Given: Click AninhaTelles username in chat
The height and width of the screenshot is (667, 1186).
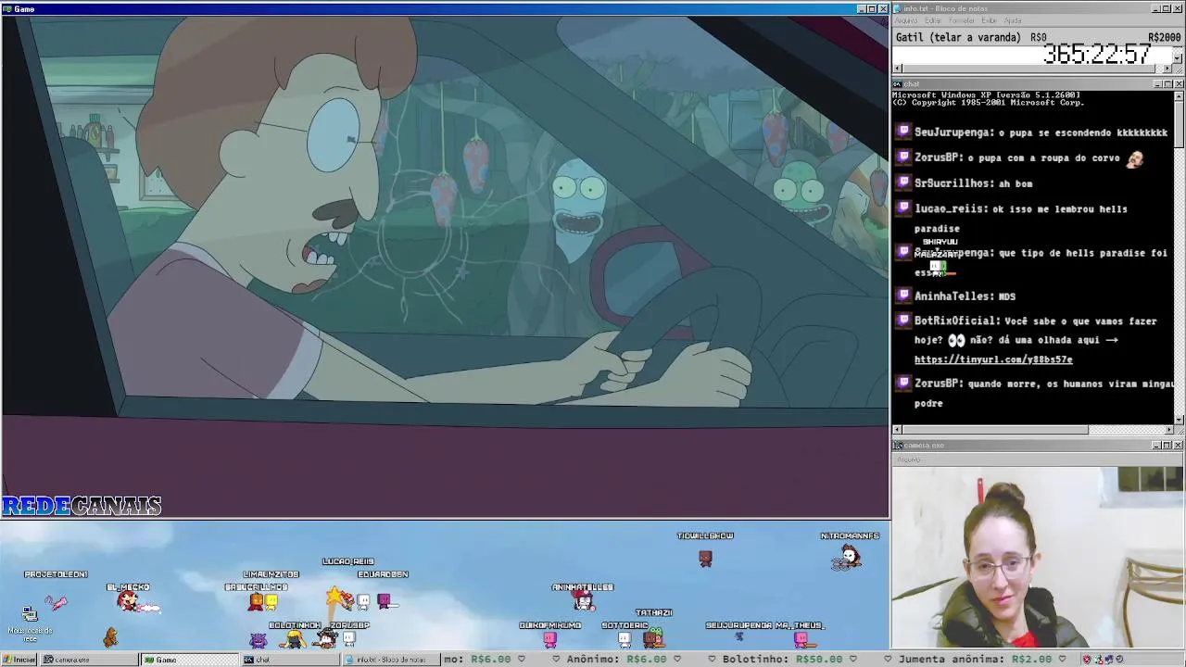Looking at the screenshot, I should [953, 296].
